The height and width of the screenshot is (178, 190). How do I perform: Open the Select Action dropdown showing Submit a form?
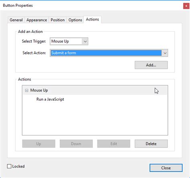click(109, 53)
